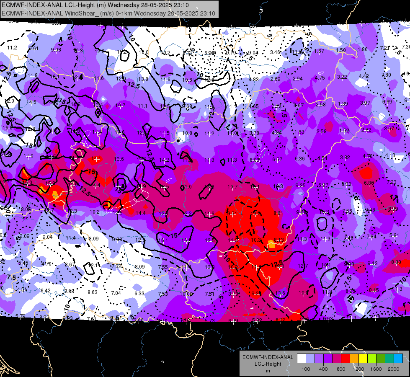
Task: Click the wind shear value 6.97
Action: click(323, 185)
